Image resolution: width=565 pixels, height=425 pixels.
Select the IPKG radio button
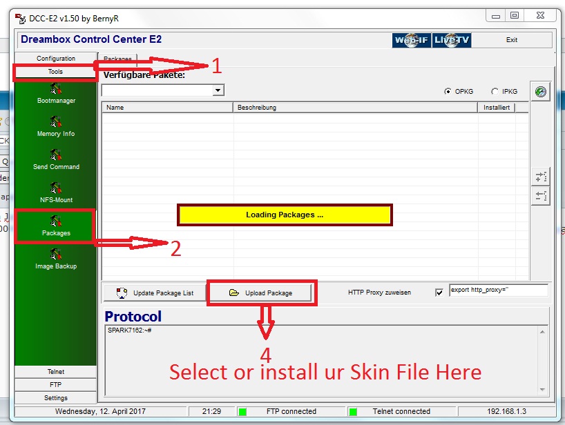pos(495,91)
